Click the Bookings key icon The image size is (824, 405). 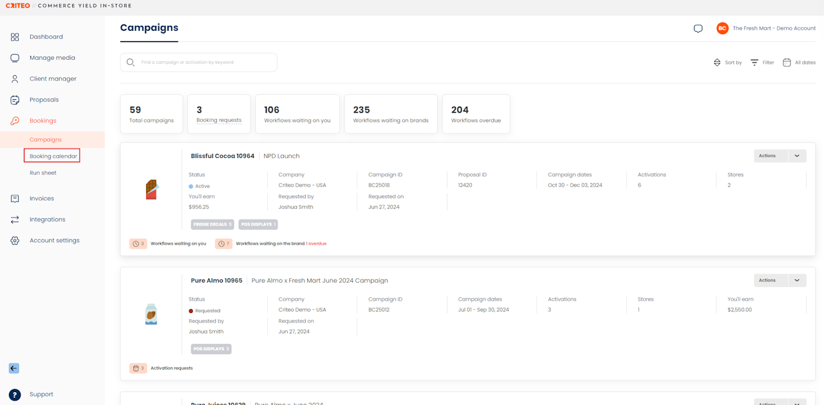click(x=15, y=120)
